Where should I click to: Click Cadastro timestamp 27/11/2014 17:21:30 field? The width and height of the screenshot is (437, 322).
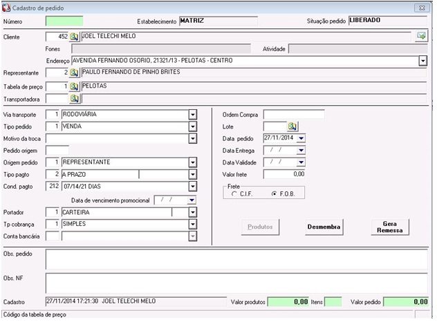pyautogui.click(x=136, y=301)
